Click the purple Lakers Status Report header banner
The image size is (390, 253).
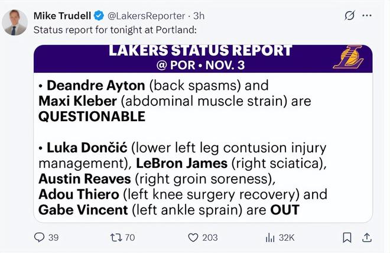[201, 57]
